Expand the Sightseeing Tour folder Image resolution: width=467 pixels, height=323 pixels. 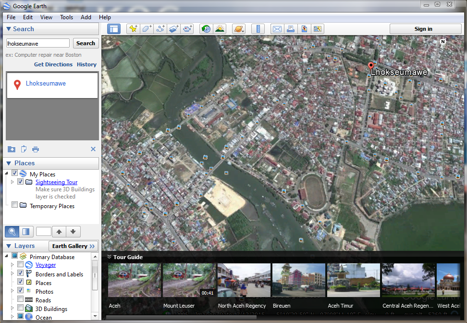tap(12, 182)
